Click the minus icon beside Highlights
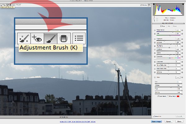Image resolution: width=186 pixels, height=124 pixels. [x=155, y=46]
